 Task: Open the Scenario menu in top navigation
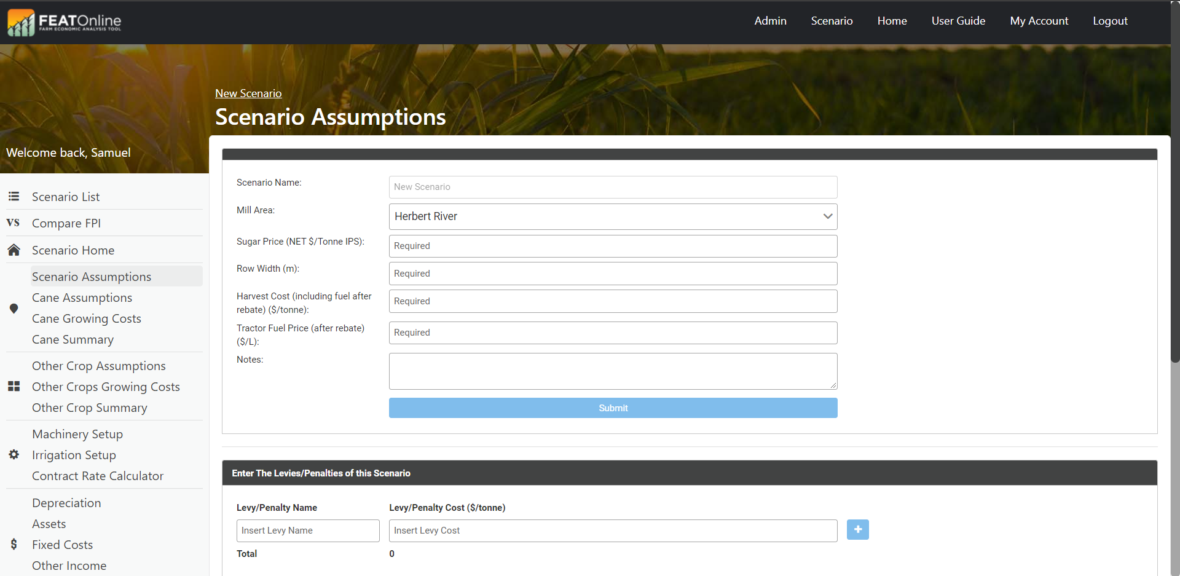click(x=832, y=21)
